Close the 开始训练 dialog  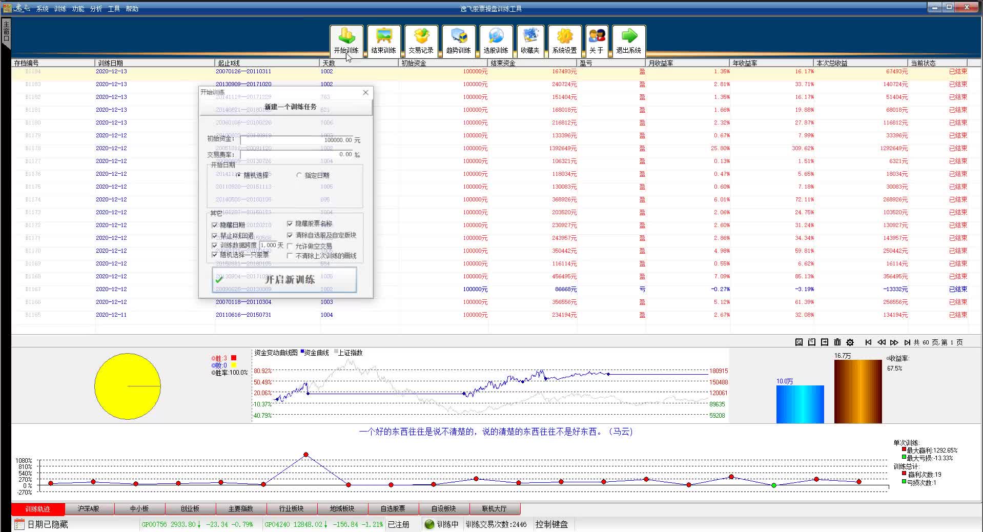click(365, 93)
